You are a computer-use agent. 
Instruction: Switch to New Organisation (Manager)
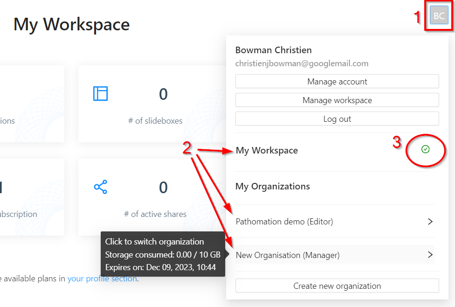[x=288, y=255]
